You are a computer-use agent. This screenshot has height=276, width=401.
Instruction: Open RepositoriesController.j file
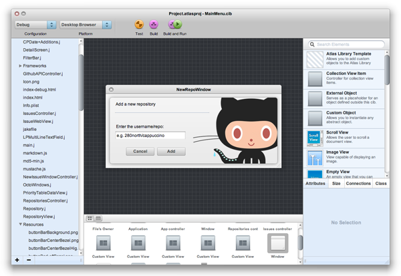pos(45,200)
